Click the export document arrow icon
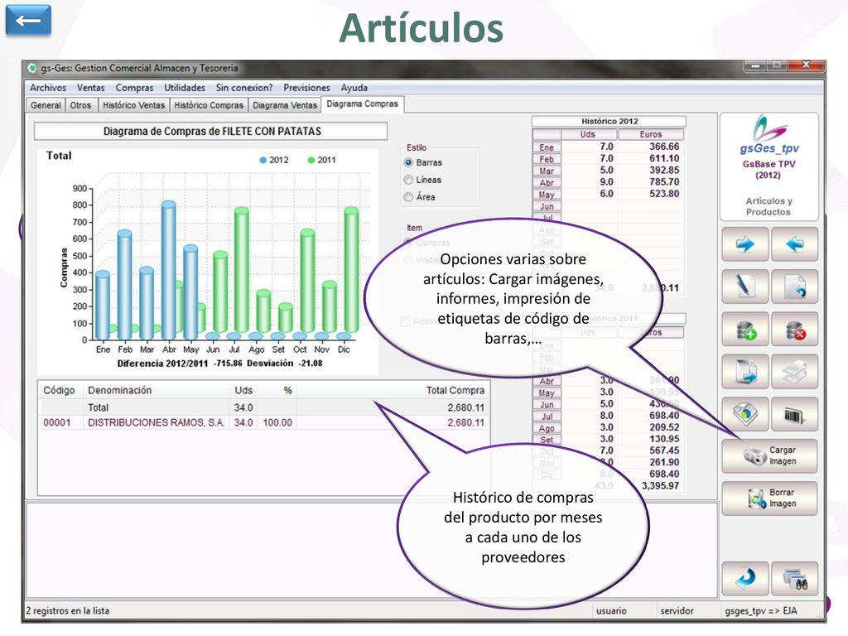Image resolution: width=848 pixels, height=636 pixels. click(744, 372)
